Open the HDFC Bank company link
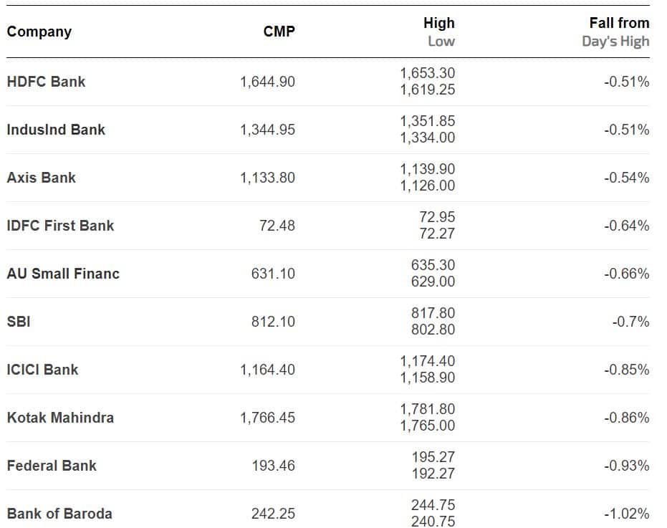 pos(46,82)
